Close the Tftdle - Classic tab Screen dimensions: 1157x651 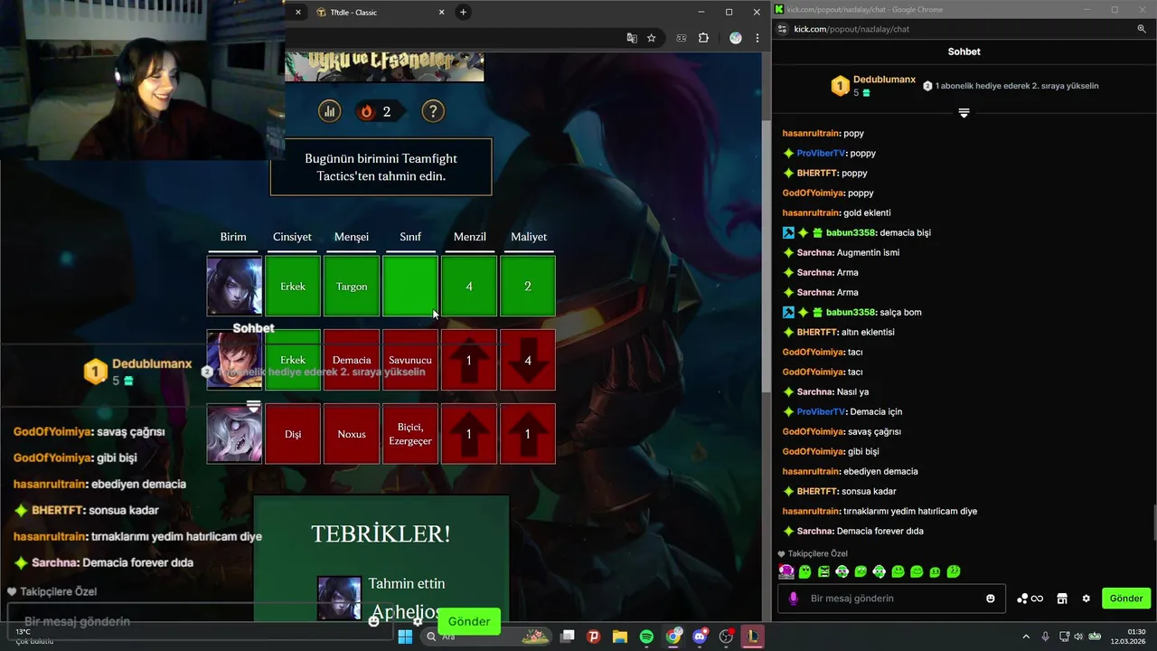441,12
